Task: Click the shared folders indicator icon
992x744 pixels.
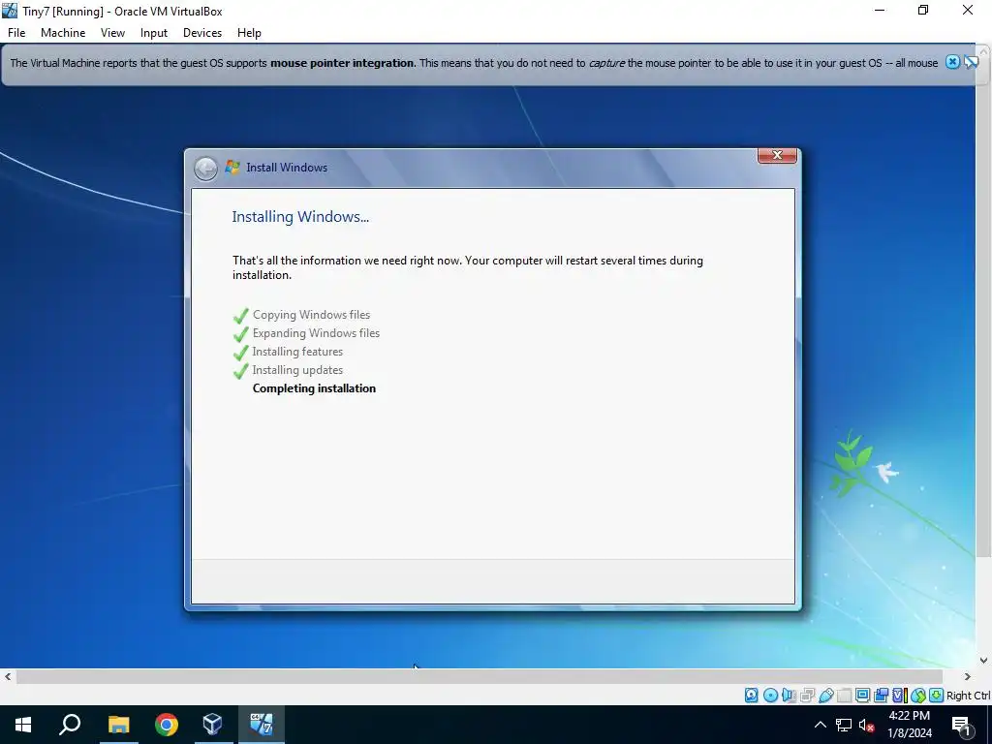Action: point(845,696)
